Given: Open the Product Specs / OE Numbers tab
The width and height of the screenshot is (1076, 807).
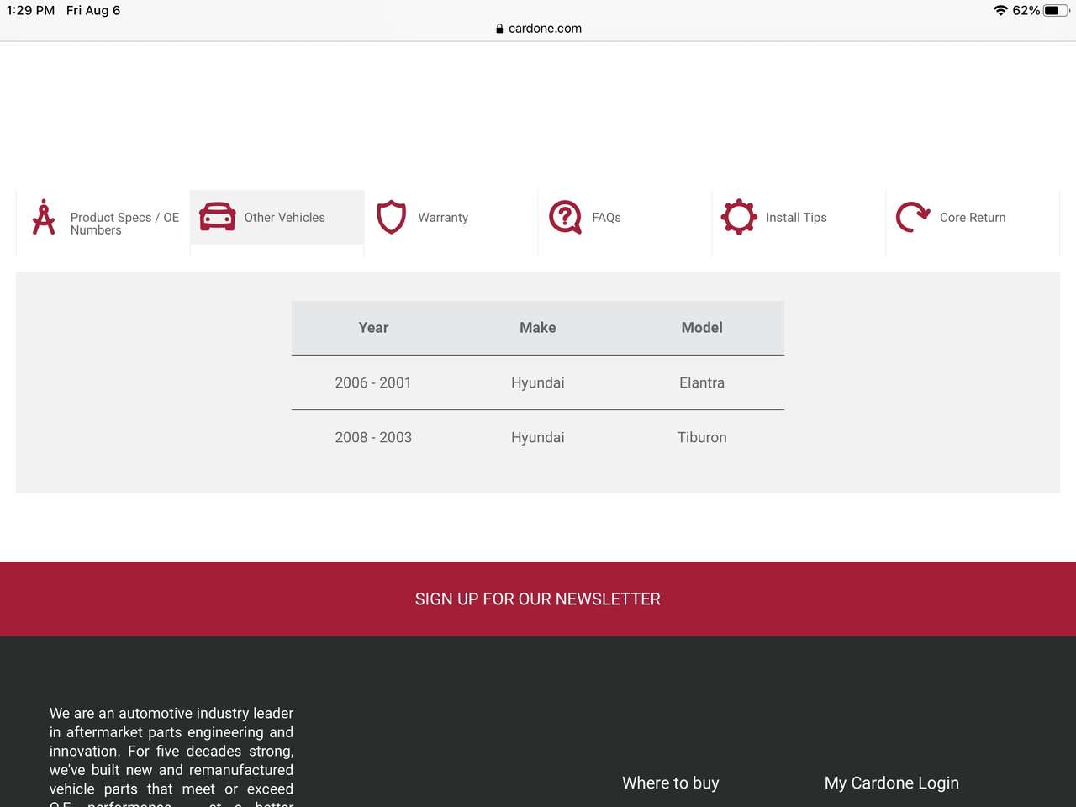Looking at the screenshot, I should 124,224.
